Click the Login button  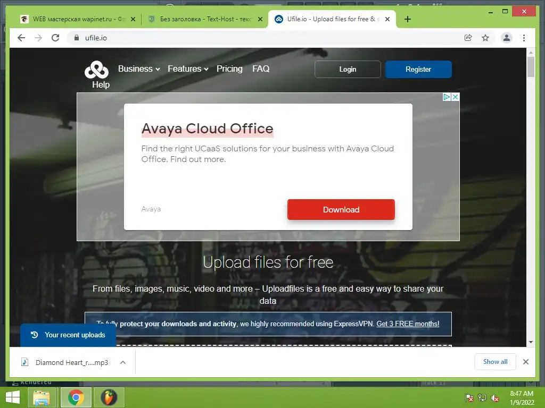[348, 70]
